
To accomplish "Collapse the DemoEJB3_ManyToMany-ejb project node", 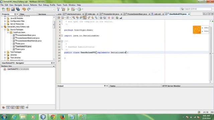I will 2,27.
